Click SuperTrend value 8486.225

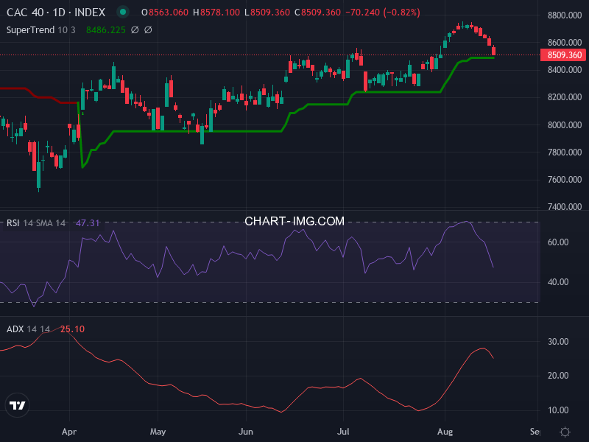pyautogui.click(x=106, y=30)
